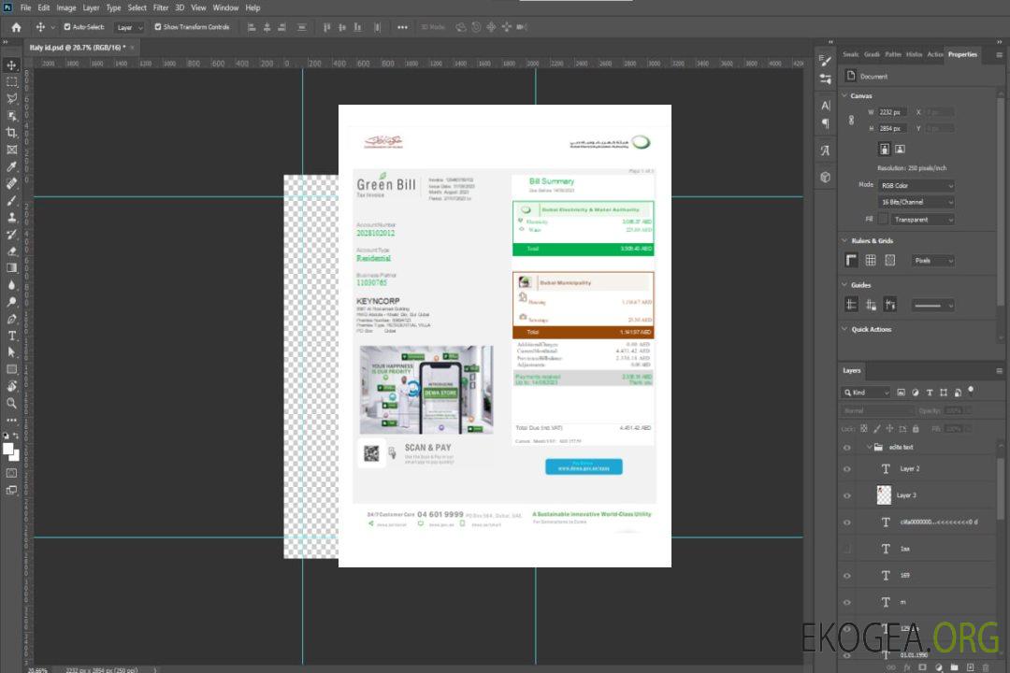
Task: Select the Crop tool
Action: [x=12, y=133]
